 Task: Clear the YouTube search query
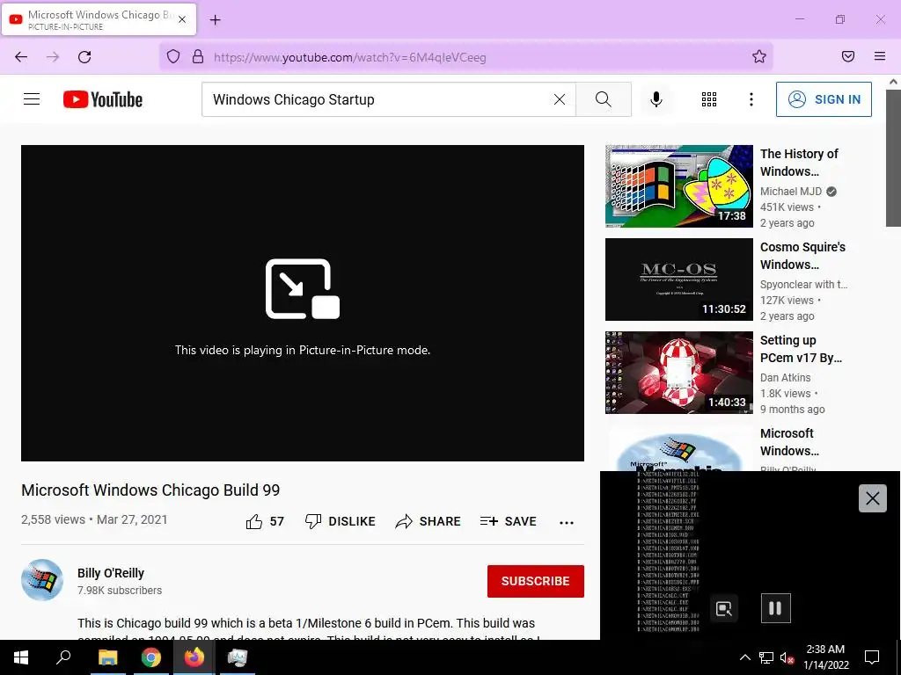[560, 99]
